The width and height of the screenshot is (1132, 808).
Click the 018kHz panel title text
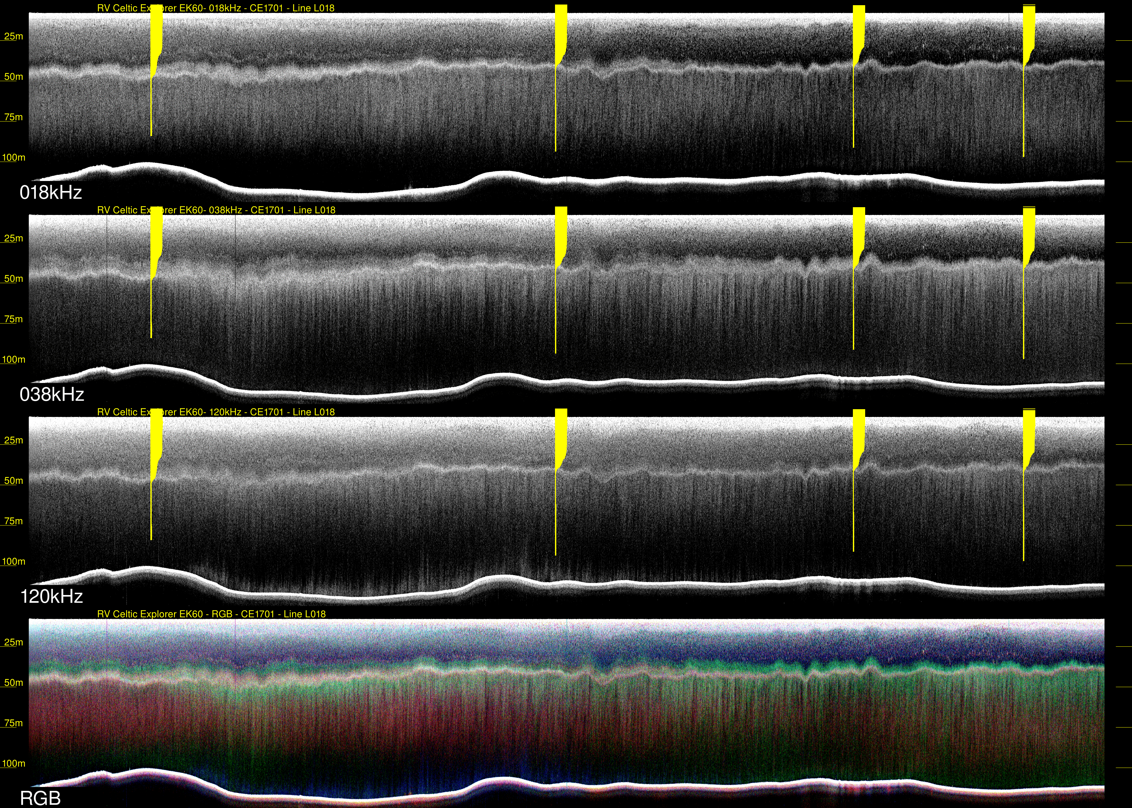215,8
